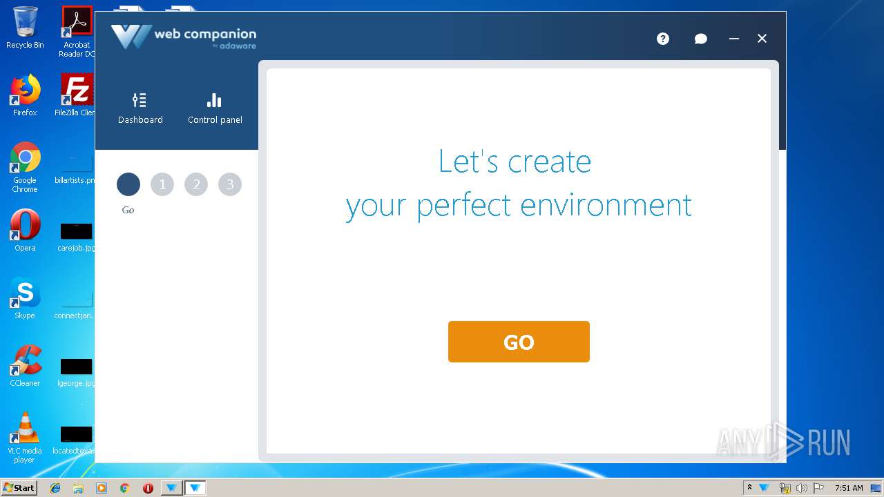Open FileZilla Client desktop shortcut
The image size is (884, 497).
77,96
